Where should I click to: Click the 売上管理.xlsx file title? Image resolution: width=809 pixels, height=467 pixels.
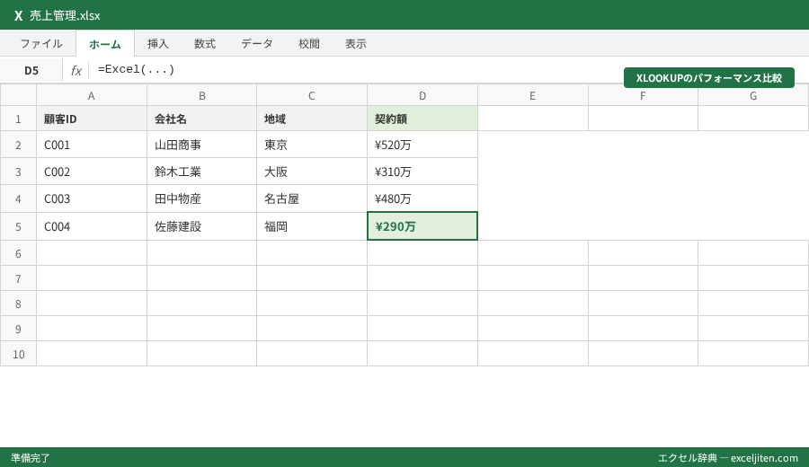click(65, 15)
